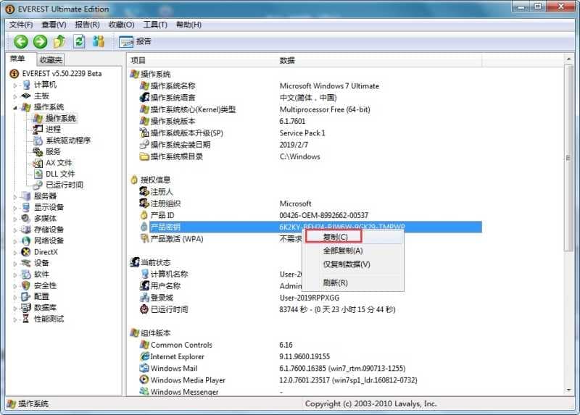Open the 报告 report toolbar button
The width and height of the screenshot is (580, 415).
(x=136, y=41)
